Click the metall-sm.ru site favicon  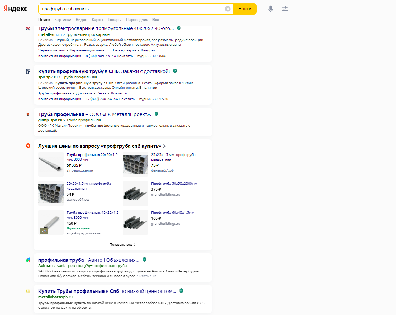(28, 29)
